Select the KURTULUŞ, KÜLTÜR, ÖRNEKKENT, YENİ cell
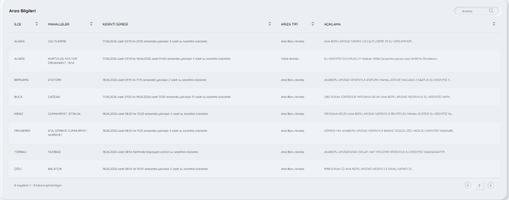This screenshot has height=200, width=509. 63,61
